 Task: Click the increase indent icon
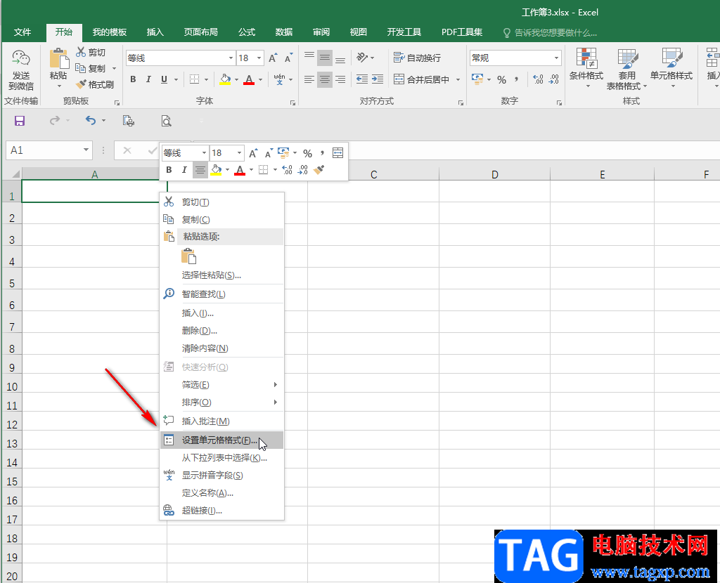(378, 79)
